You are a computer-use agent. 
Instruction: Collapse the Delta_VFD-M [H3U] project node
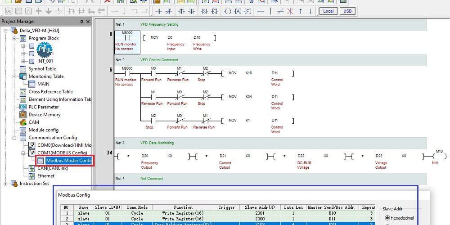click(x=5, y=31)
